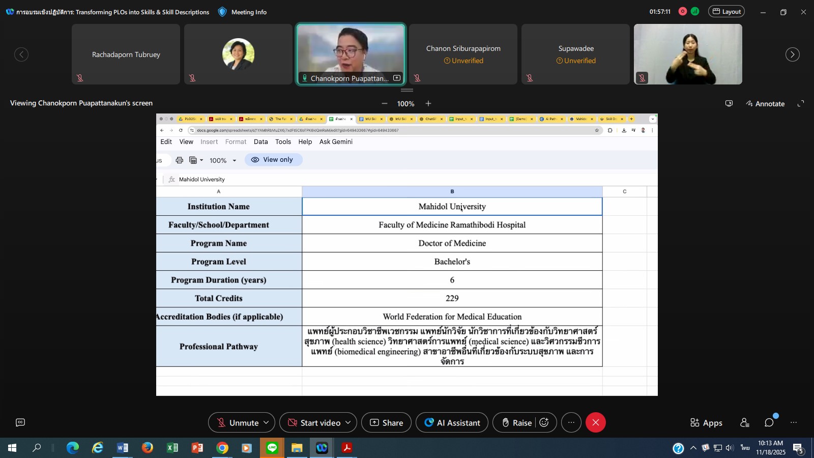This screenshot has width=814, height=458.
Task: Open the AI Assistant
Action: tap(452, 422)
